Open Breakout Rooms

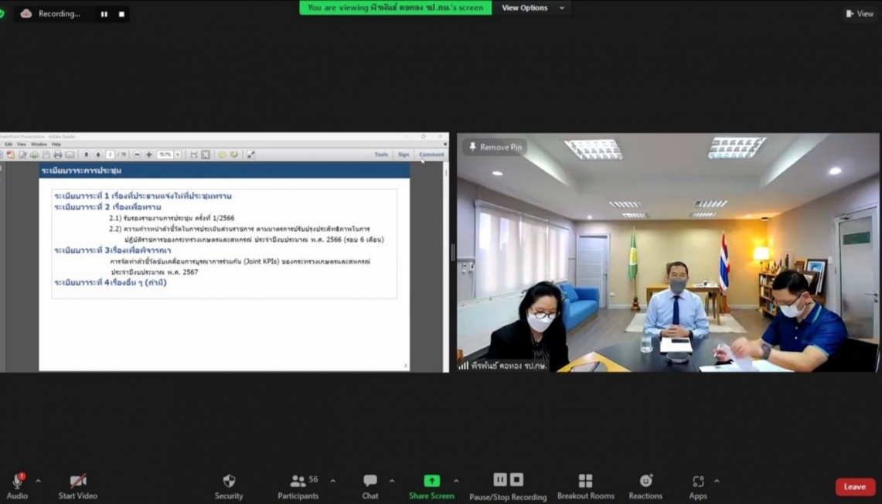tap(586, 486)
